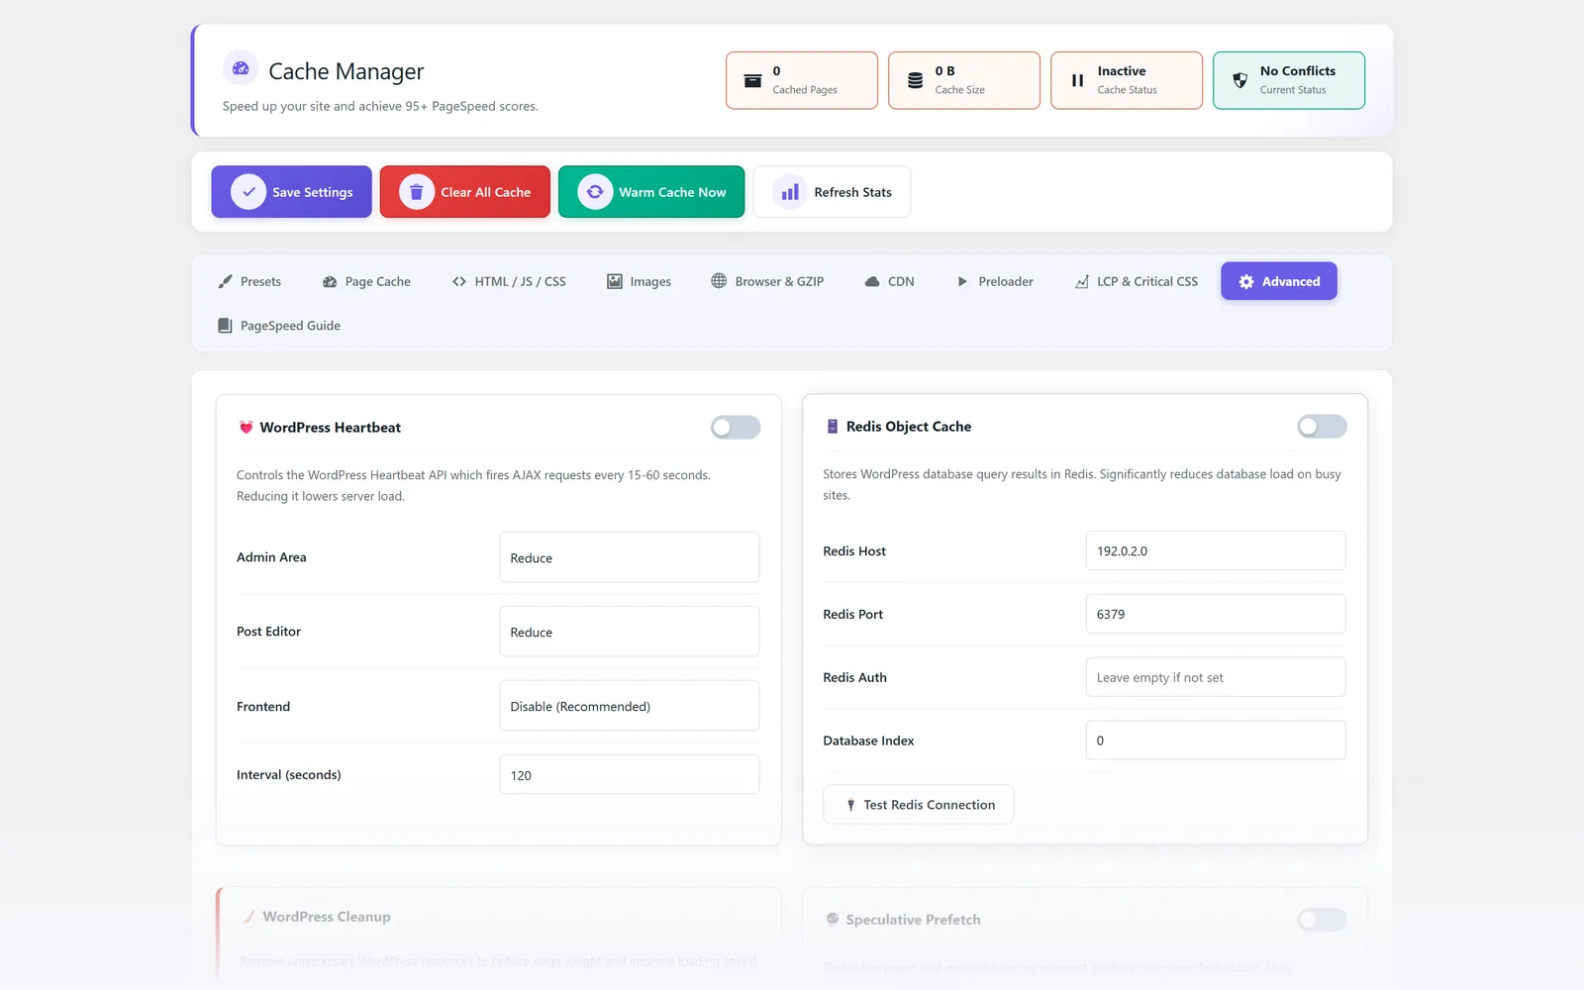Click the Redis Auth input field

pyautogui.click(x=1216, y=677)
